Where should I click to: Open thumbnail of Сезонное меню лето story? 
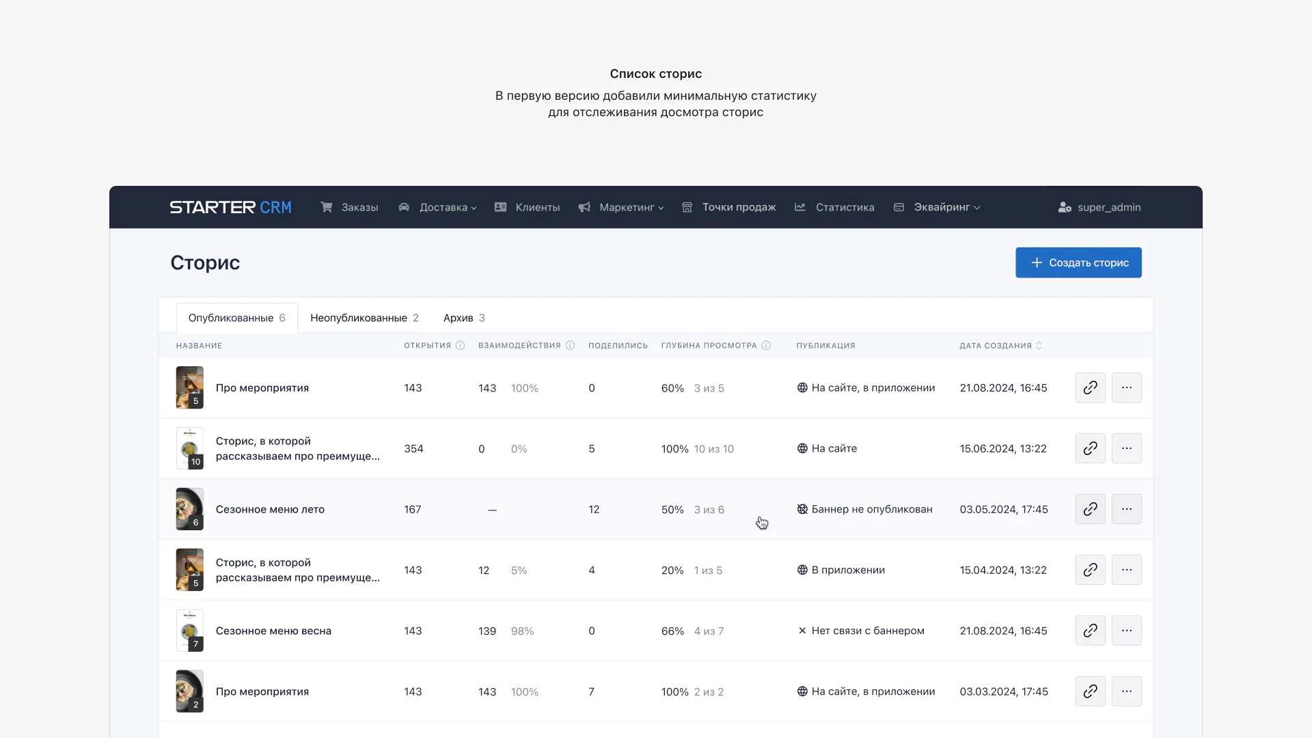tap(190, 509)
